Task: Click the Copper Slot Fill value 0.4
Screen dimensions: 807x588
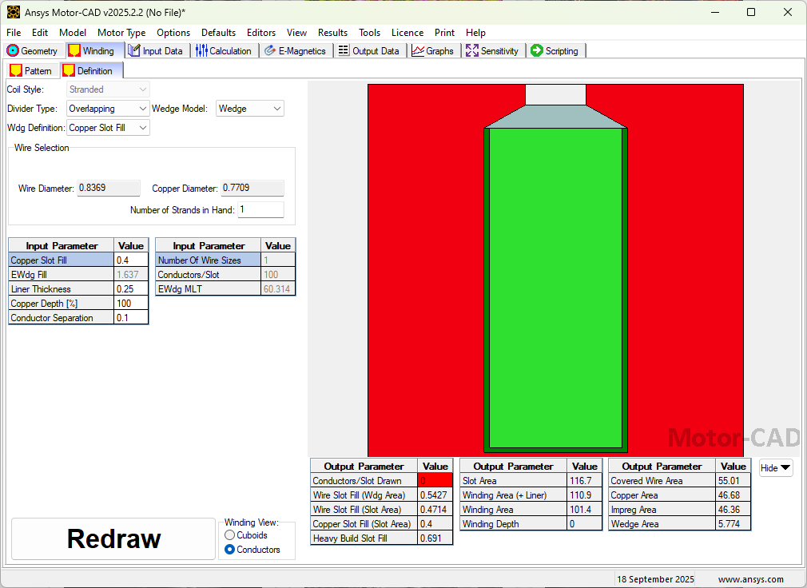Action: (x=131, y=260)
